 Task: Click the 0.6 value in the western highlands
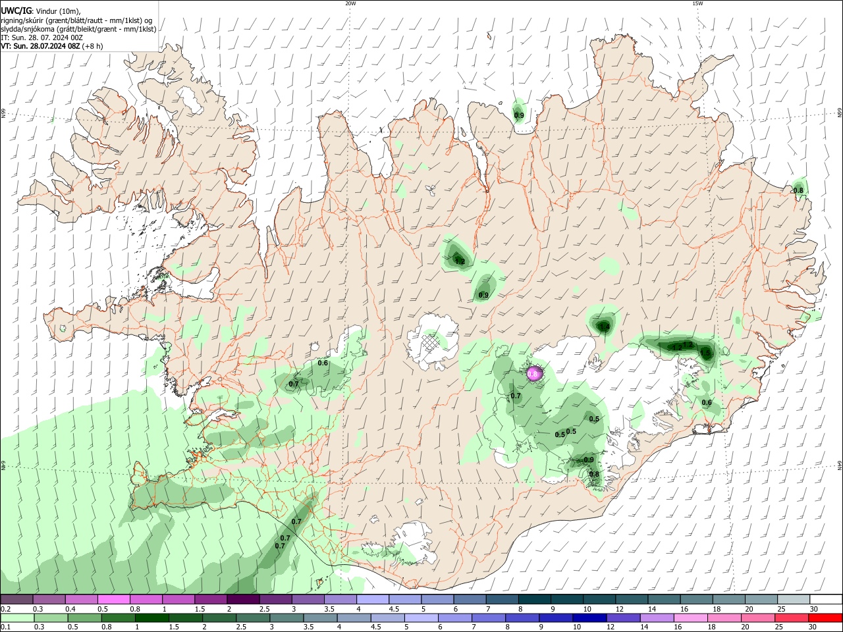[323, 363]
